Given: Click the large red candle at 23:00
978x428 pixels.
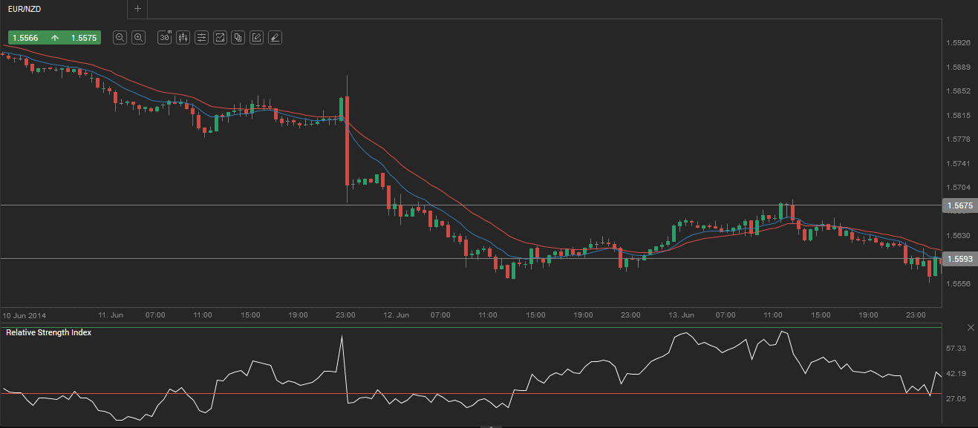Looking at the screenshot, I should tap(347, 141).
